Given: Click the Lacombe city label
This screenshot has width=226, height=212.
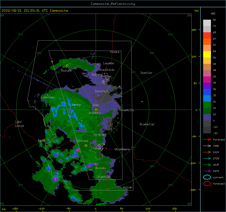Looking at the screenshot, I should click(108, 63).
